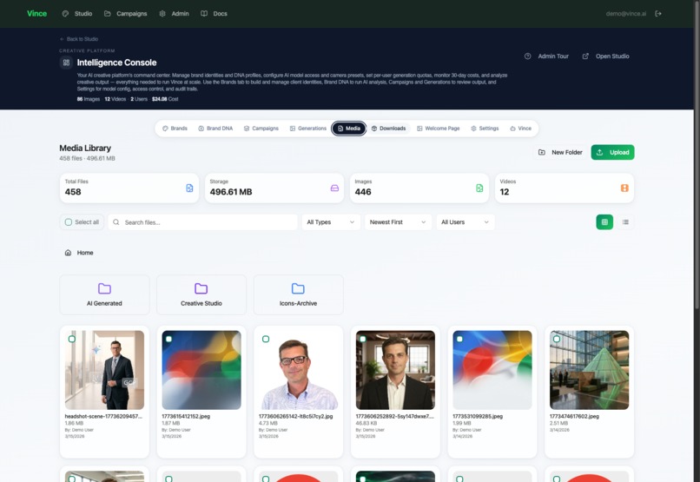This screenshot has height=482, width=700.
Task: Click the Intelligence Console grid icon
Action: (x=66, y=63)
